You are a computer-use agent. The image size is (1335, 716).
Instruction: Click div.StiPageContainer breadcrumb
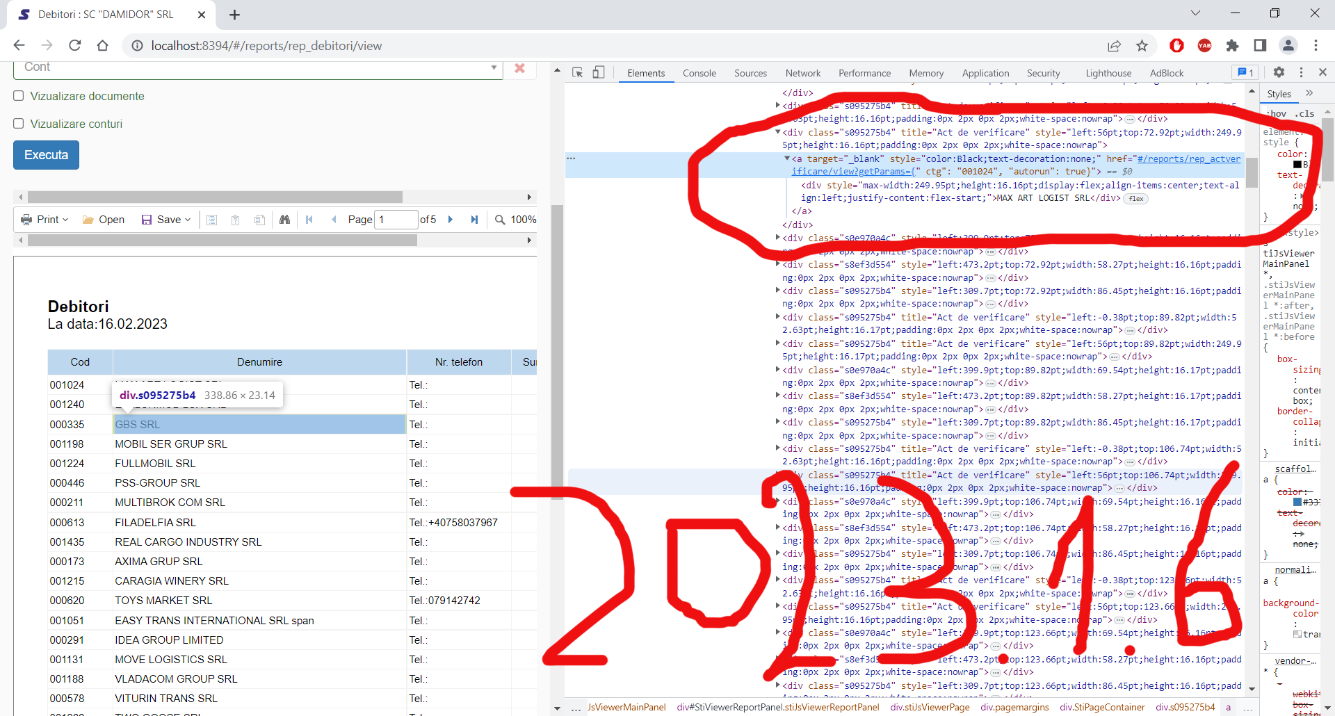tap(1102, 708)
